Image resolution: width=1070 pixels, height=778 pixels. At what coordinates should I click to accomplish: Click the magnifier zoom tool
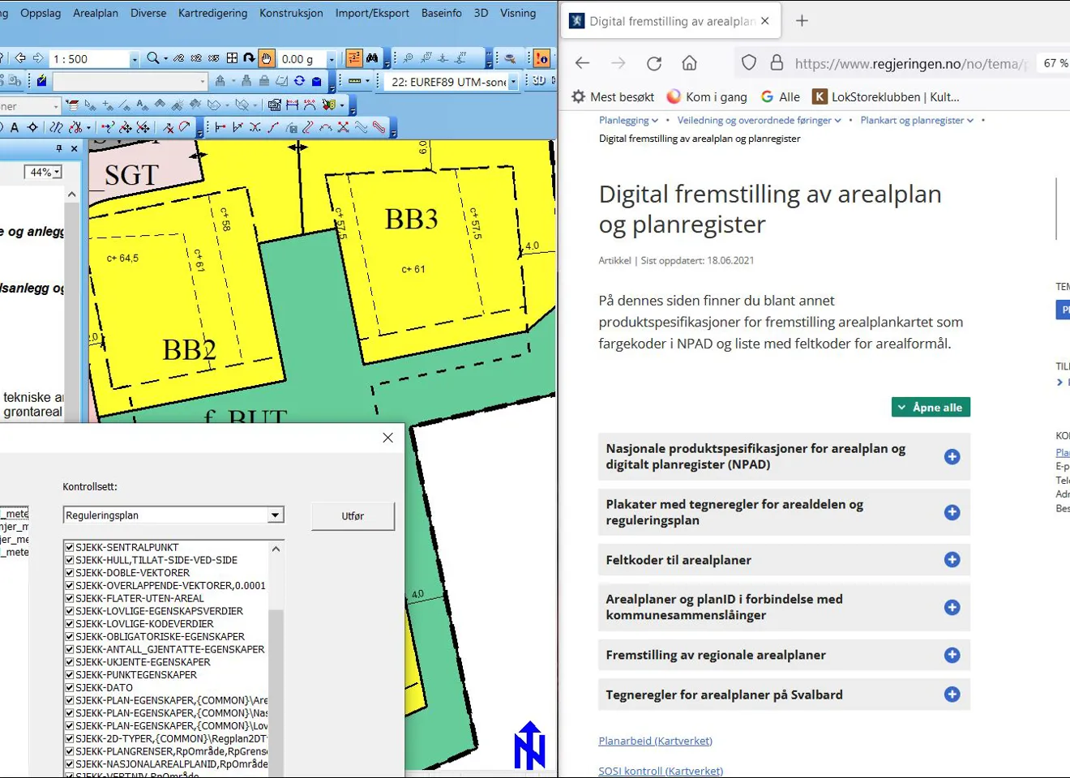pos(152,58)
